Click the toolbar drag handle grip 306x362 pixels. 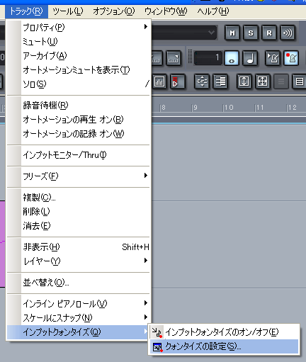click(x=190, y=57)
